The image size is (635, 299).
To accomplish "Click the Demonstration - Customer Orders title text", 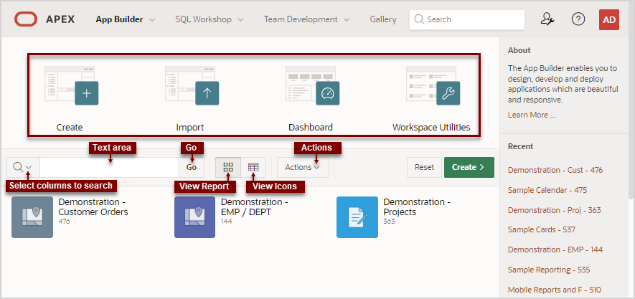I will click(x=93, y=207).
